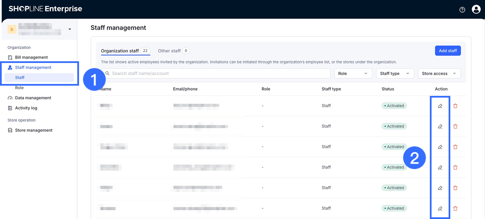The height and width of the screenshot is (219, 485).
Task: Click the Add staff button
Action: pyautogui.click(x=447, y=51)
